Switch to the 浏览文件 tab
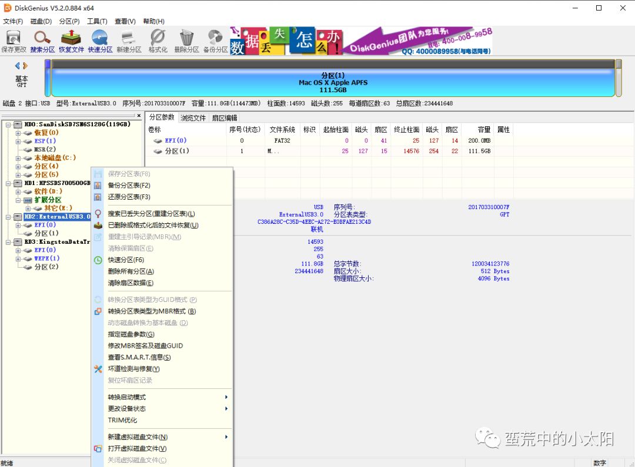The image size is (635, 467). (193, 117)
